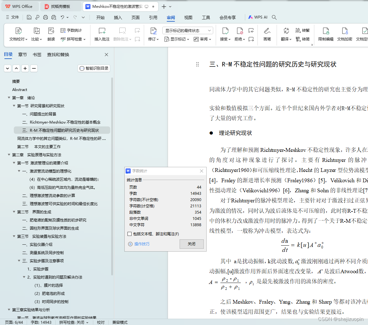Click the 文档加密 document encryption tool
Viewport: 368px width, 325px height.
click(x=344, y=34)
